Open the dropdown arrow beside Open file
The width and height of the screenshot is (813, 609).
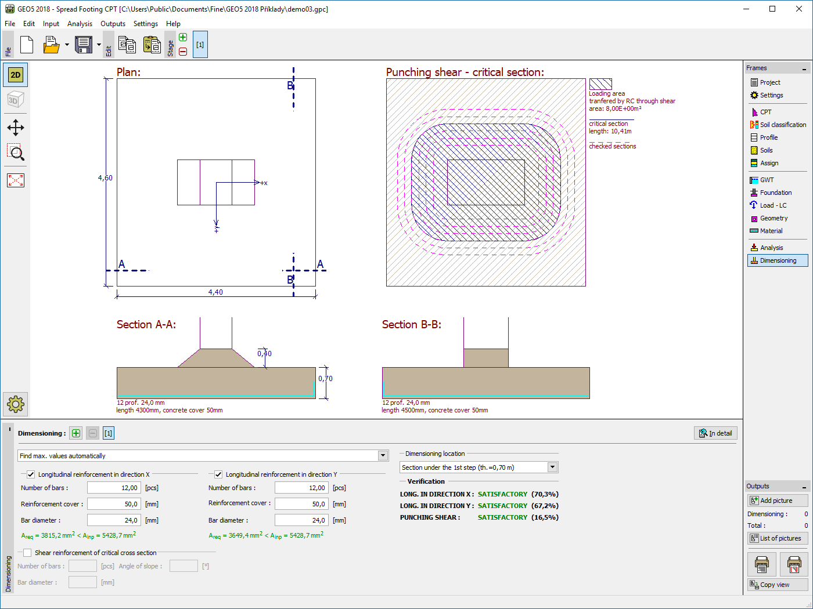[x=67, y=45]
